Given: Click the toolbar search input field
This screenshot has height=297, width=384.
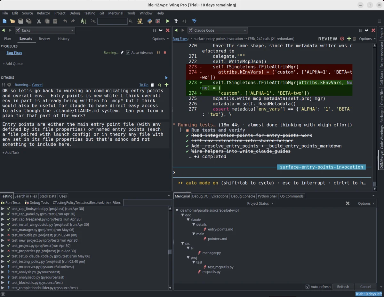Looking at the screenshot, I should tap(112, 21).
